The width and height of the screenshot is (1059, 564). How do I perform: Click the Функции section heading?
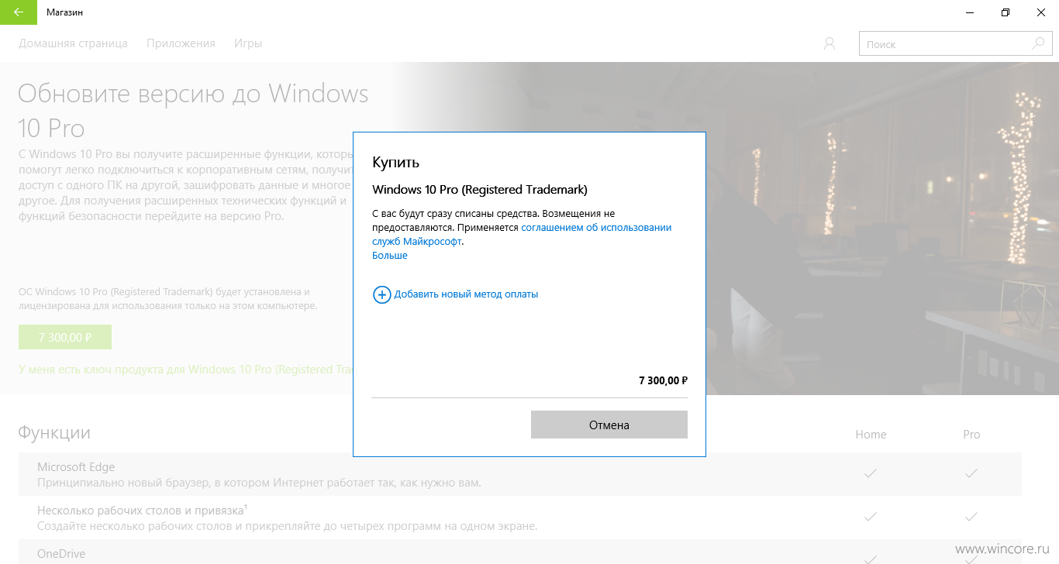[54, 432]
